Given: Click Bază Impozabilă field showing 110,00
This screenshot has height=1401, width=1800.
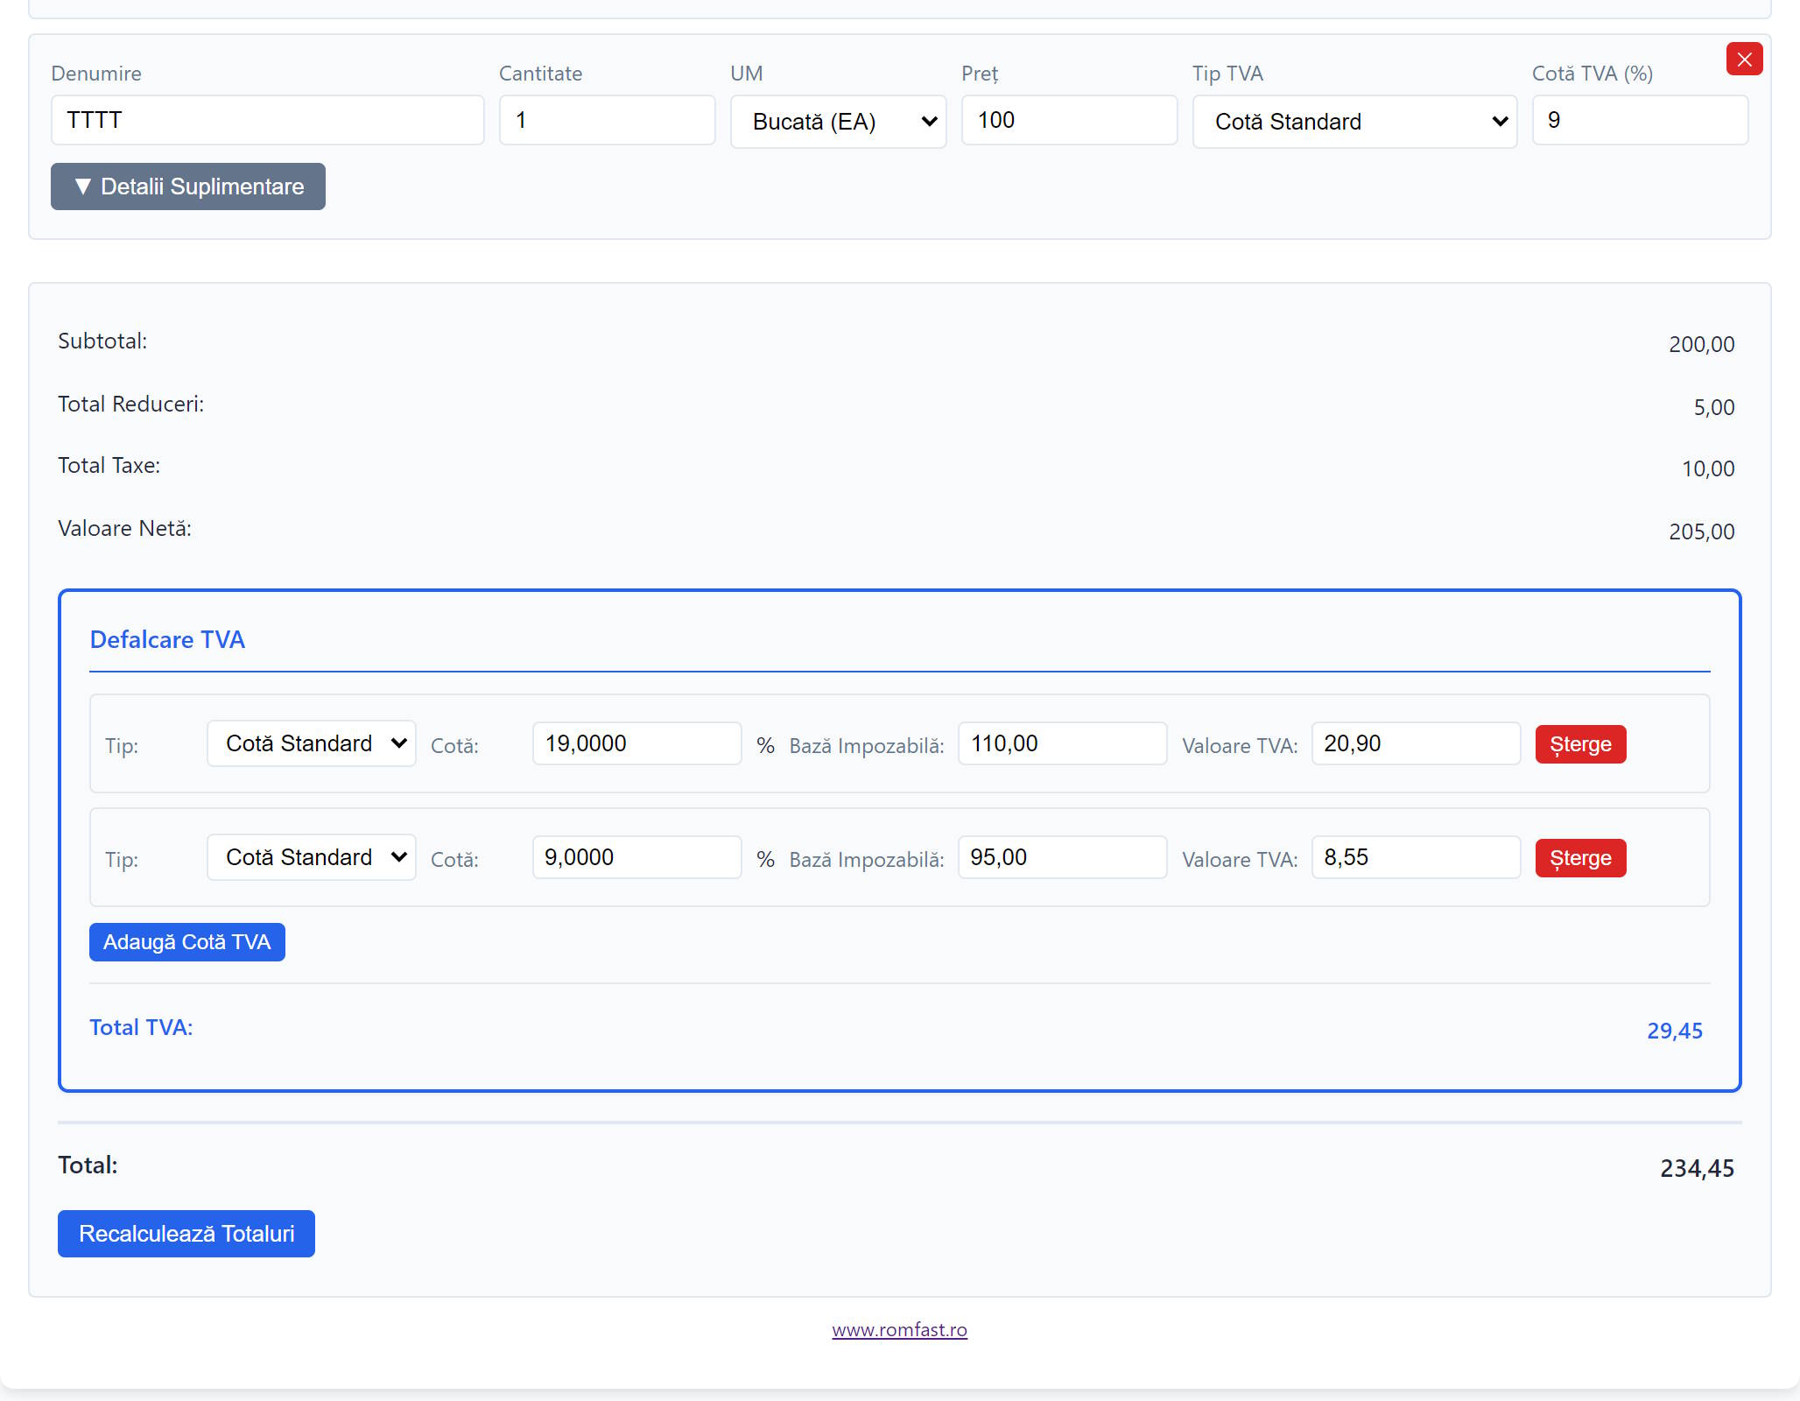Looking at the screenshot, I should click(1062, 743).
